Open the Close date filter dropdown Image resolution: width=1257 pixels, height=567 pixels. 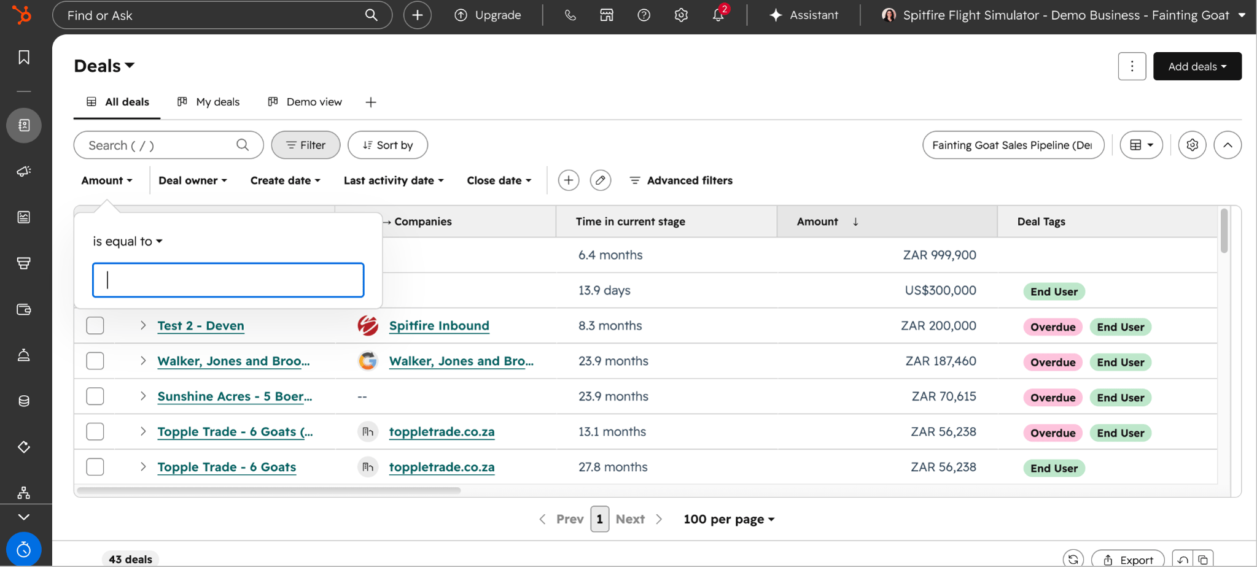499,180
